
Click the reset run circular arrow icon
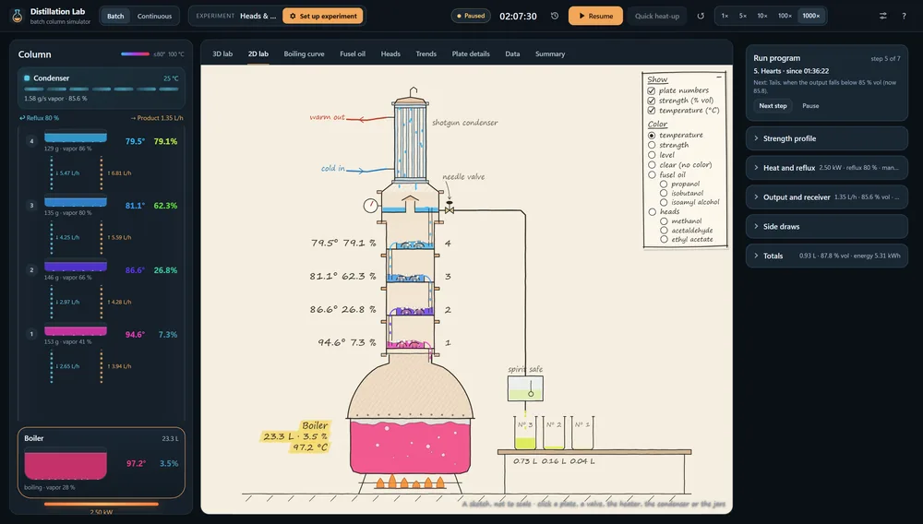(701, 16)
